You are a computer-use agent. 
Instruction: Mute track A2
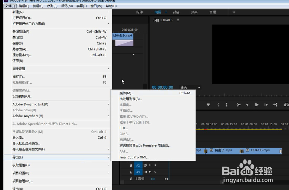click(150, 166)
